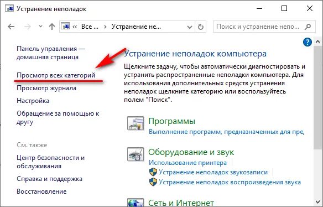Minimize the Устранение неполадок window
323x207 pixels.
[259, 9]
